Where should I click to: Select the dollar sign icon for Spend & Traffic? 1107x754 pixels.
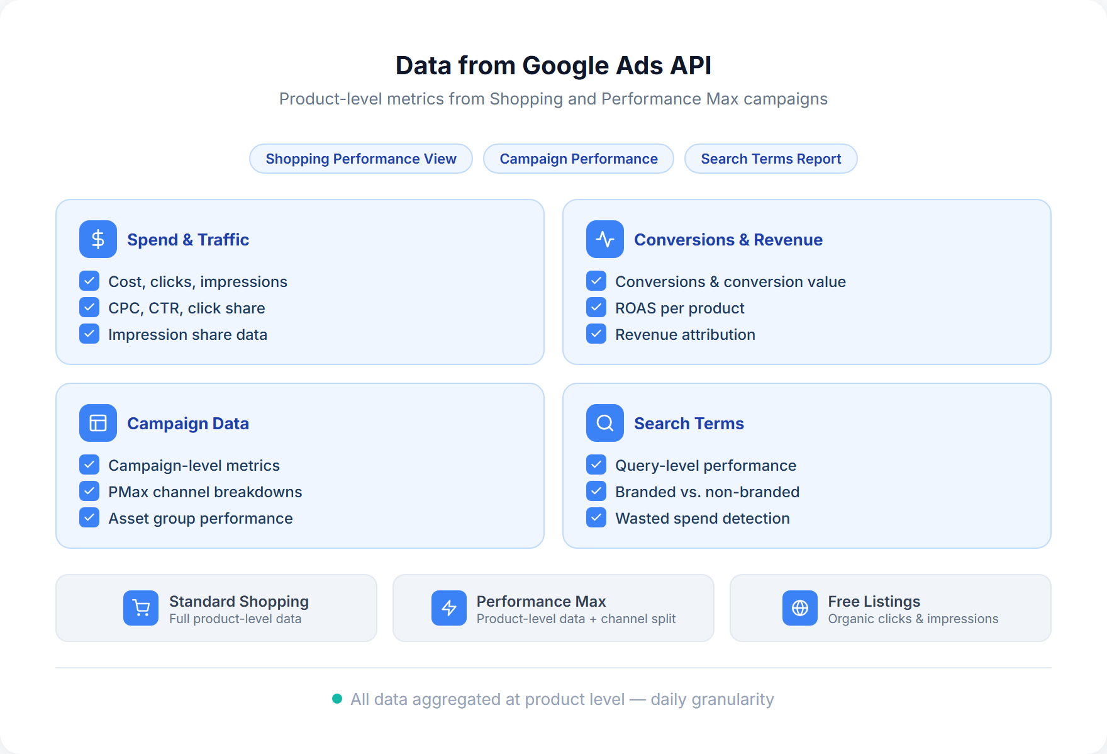[x=97, y=239]
